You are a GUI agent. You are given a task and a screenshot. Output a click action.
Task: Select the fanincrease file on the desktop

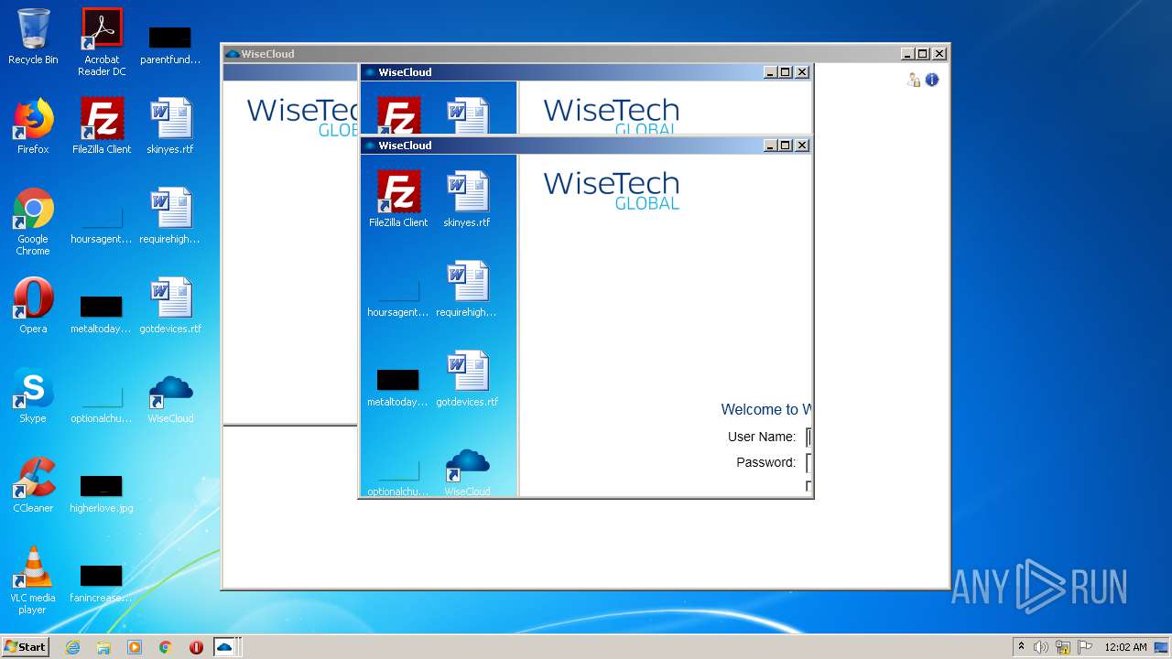(102, 584)
